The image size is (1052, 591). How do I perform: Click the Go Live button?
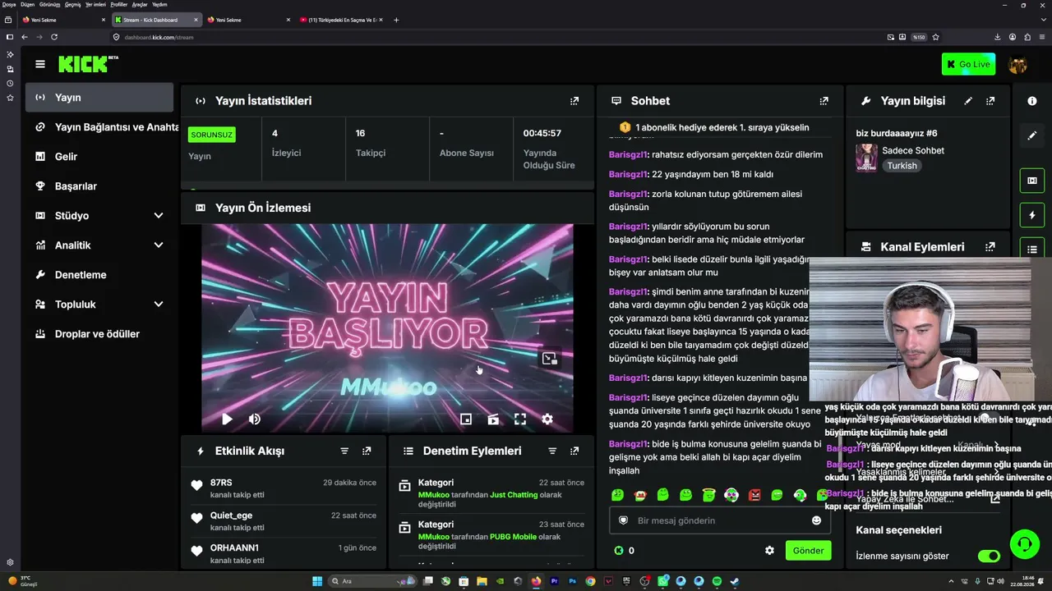(968, 64)
